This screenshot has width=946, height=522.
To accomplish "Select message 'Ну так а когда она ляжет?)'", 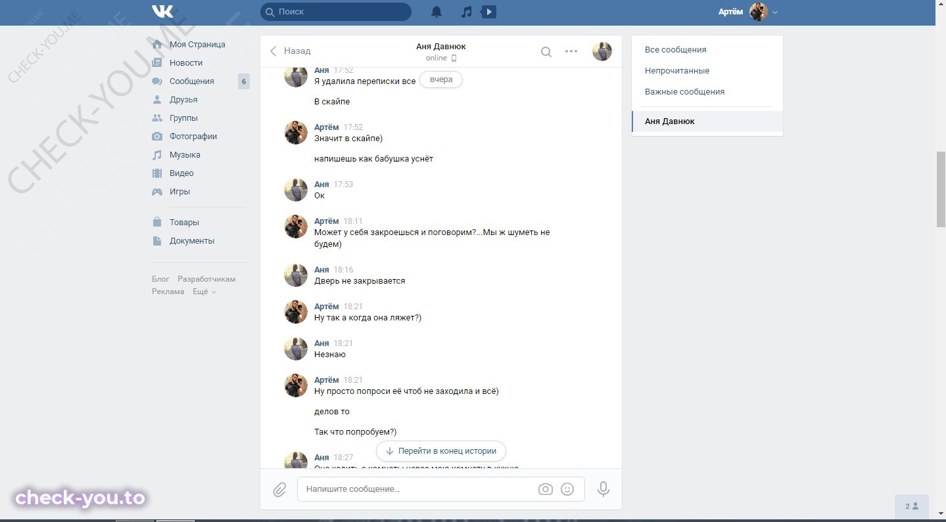I will point(367,318).
